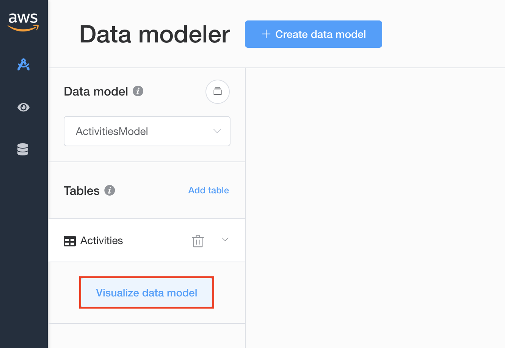The width and height of the screenshot is (505, 348).
Task: Click the table grid icon beside Activities
Action: tap(70, 241)
